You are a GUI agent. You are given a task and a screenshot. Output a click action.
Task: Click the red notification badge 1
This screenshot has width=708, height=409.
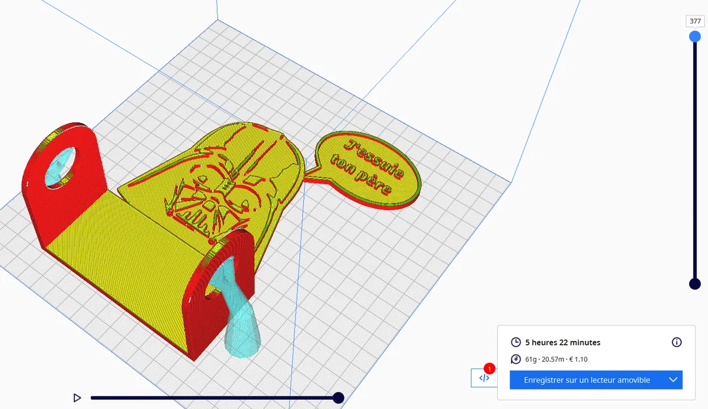coord(489,369)
